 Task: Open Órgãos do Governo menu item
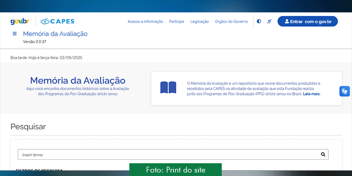click(231, 22)
